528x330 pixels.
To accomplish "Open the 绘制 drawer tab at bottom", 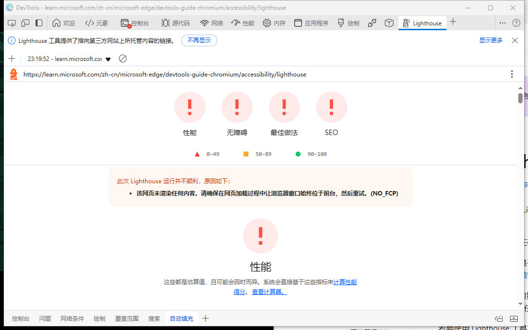I will pos(100,318).
